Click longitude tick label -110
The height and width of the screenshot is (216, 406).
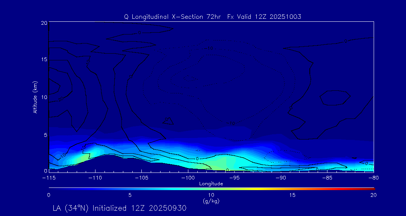95,178
